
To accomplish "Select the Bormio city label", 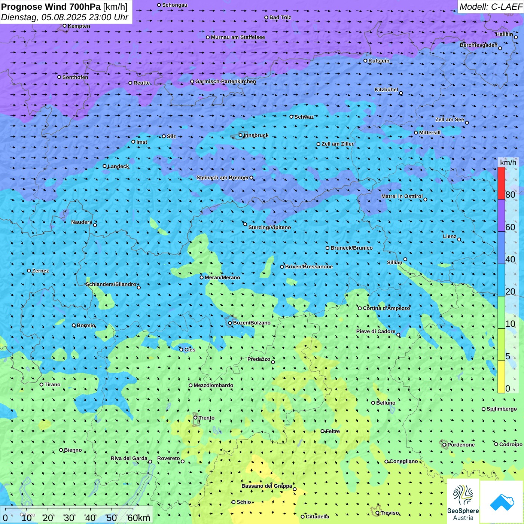I will [86, 325].
